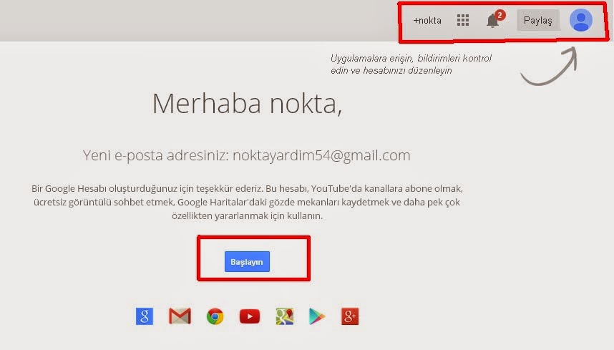Viewport: 614px width, 350px height.
Task: Click the noktayardim54@gmail.com email address text
Action: point(321,155)
